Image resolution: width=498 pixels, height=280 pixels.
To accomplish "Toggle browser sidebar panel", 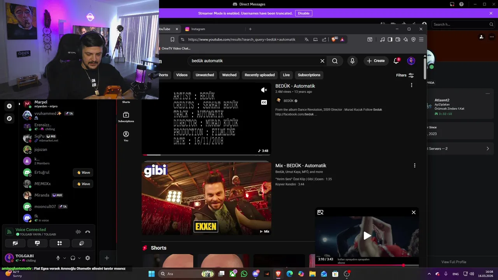I will tap(390, 39).
